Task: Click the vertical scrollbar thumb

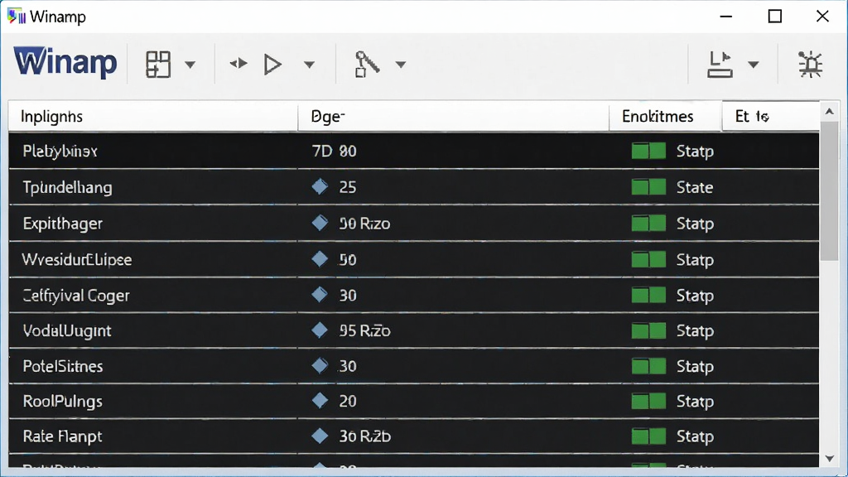Action: [x=830, y=191]
